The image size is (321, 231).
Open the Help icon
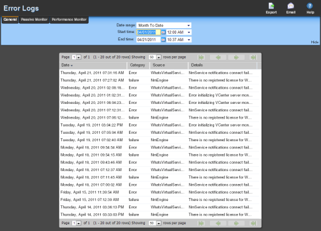[310, 8]
